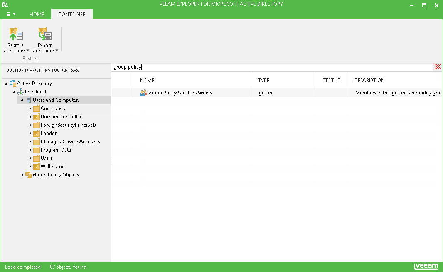Click the Users folder icon
443x272 pixels.
(x=37, y=158)
